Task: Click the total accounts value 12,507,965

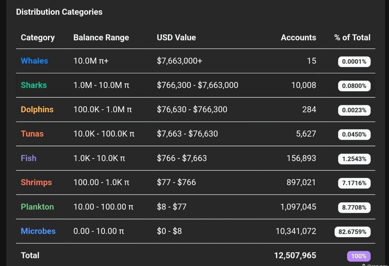Action: [295, 256]
